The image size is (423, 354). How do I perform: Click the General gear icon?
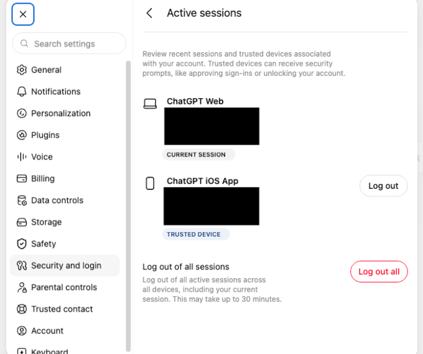pos(22,70)
